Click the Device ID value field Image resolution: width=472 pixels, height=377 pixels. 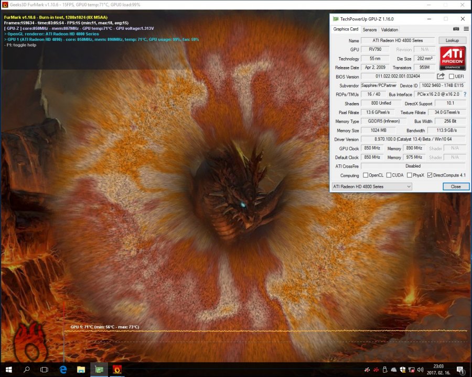[443, 85]
